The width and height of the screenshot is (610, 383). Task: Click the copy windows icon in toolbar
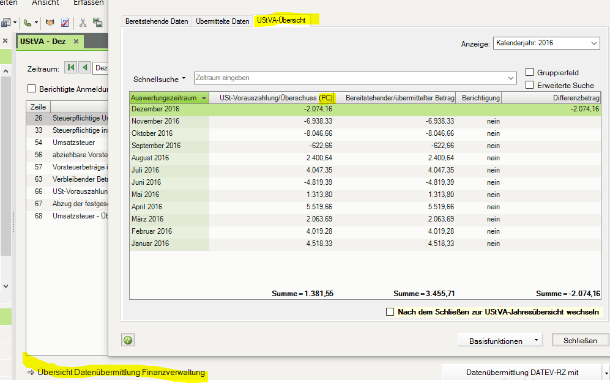(97, 23)
